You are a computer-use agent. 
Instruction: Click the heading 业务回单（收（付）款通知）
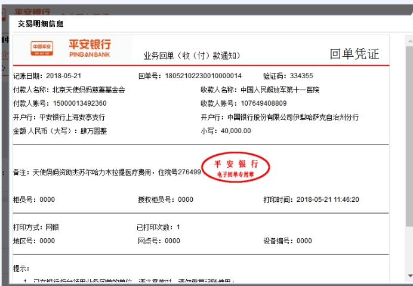192,56
